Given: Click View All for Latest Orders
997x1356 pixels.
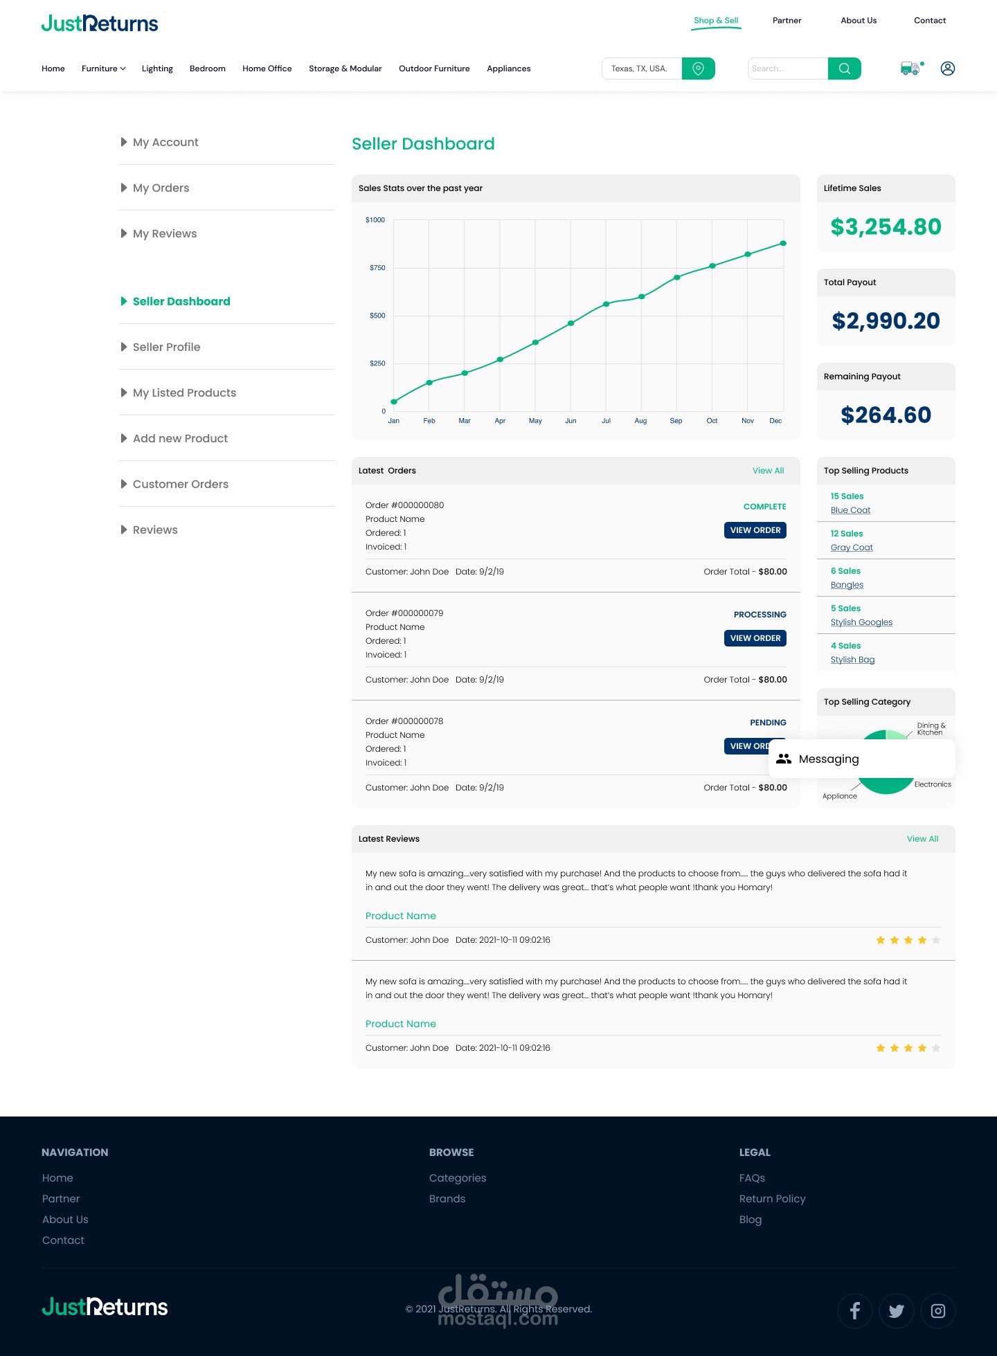Looking at the screenshot, I should [769, 471].
